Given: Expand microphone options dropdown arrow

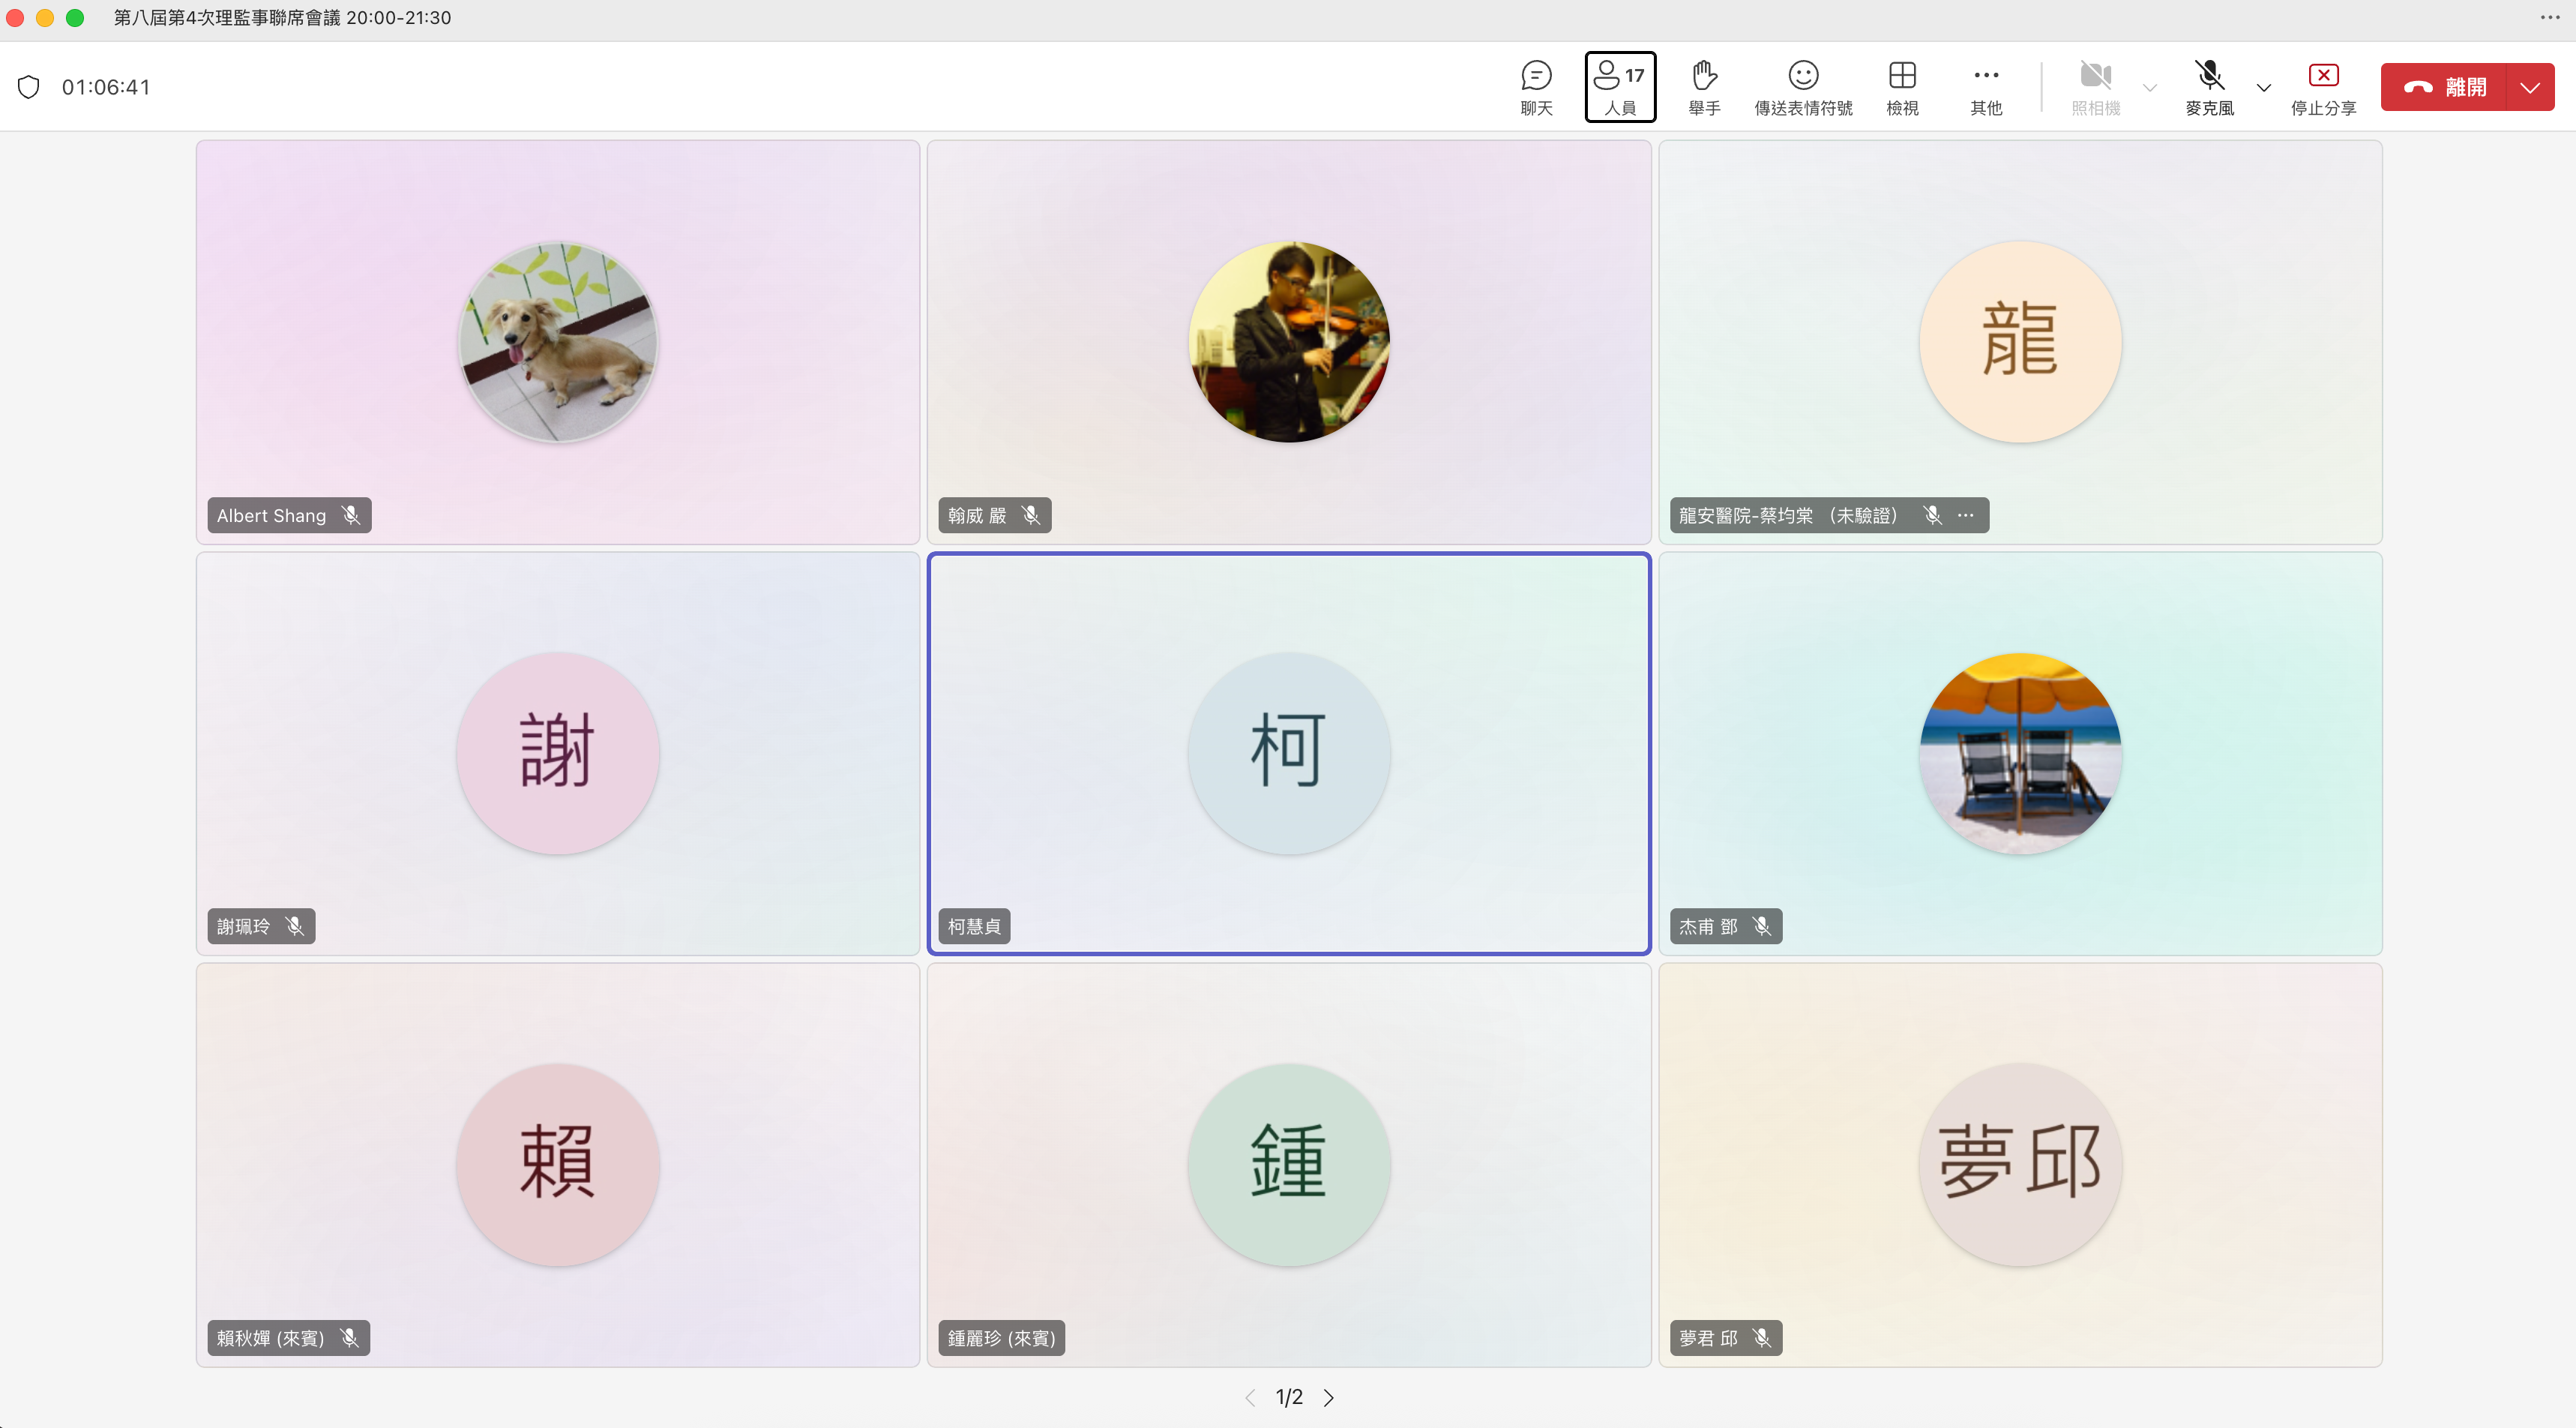Looking at the screenshot, I should tap(2264, 88).
